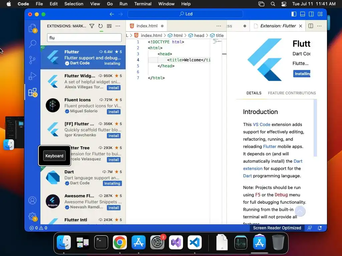This screenshot has width=342, height=256.
Task: Open the VS Code link in introduction
Action: point(262,125)
